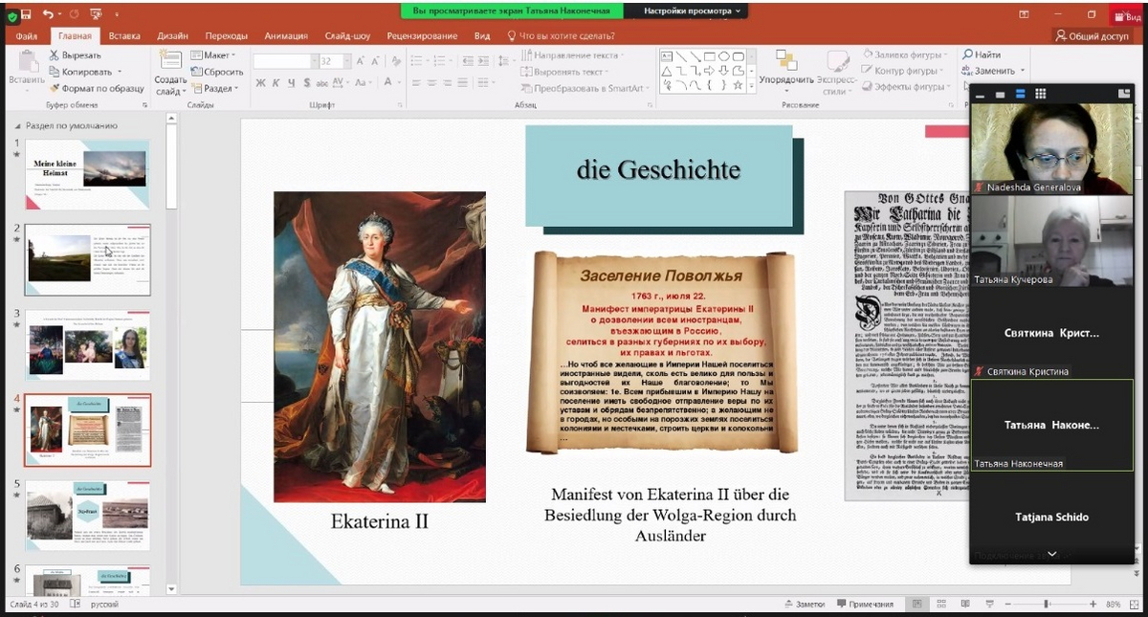This screenshot has height=617, width=1148.
Task: Click the Paste (Вставить) clipboard icon
Action: click(27, 62)
